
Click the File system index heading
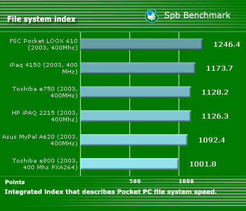coord(41,19)
